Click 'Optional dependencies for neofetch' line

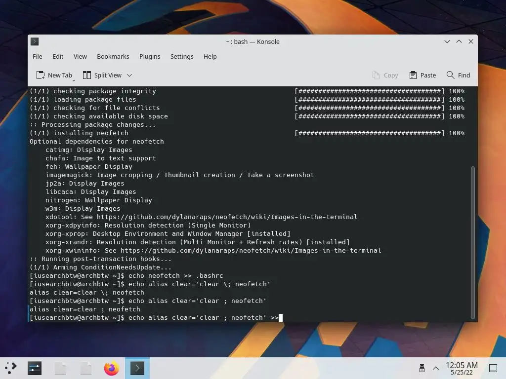97,142
